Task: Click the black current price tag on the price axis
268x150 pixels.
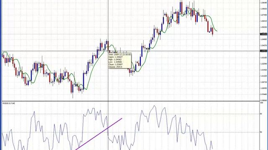Action: click(263, 34)
